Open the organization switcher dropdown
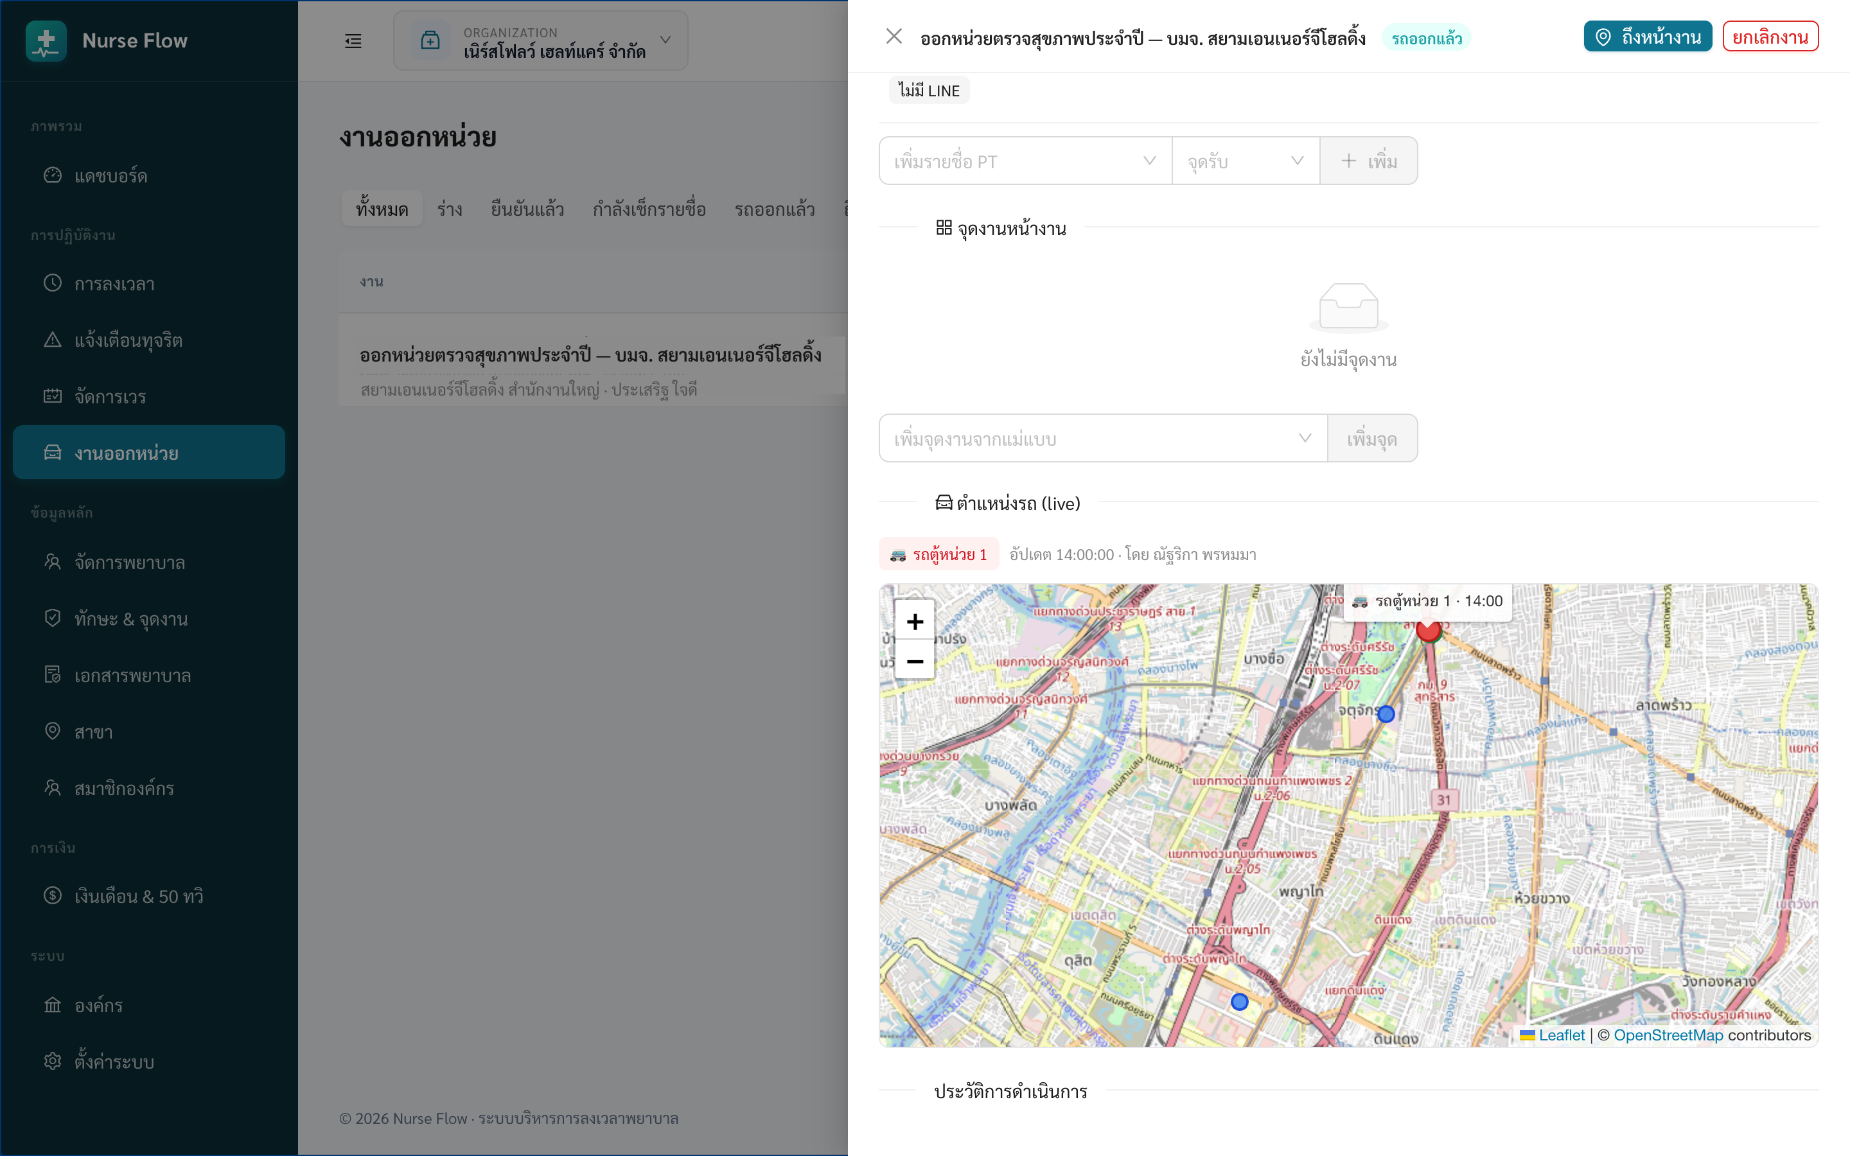The width and height of the screenshot is (1850, 1156). [540, 40]
